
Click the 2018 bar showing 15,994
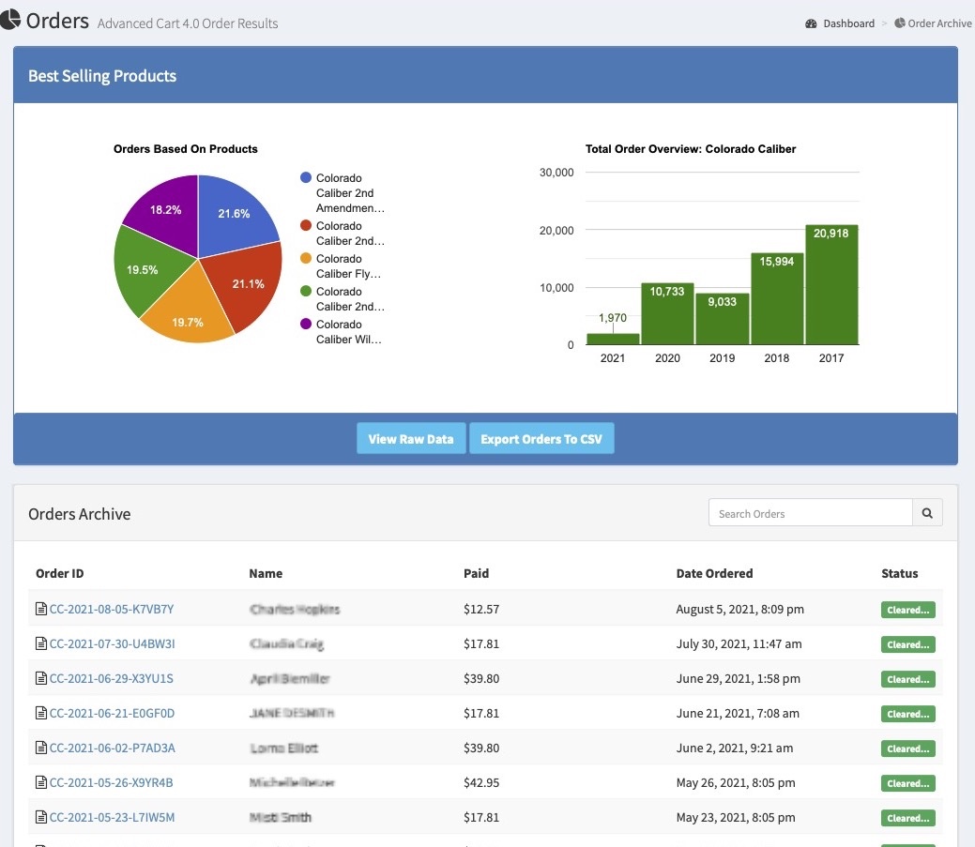(777, 299)
